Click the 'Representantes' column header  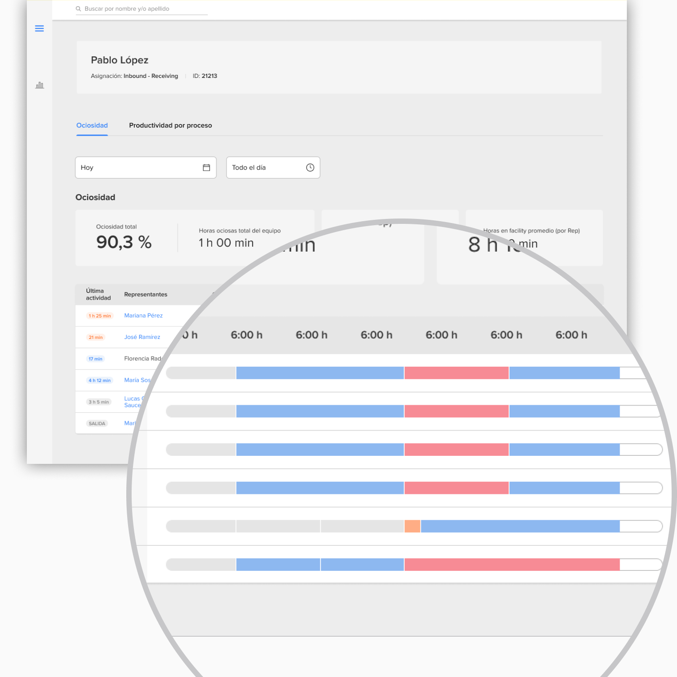coord(146,294)
